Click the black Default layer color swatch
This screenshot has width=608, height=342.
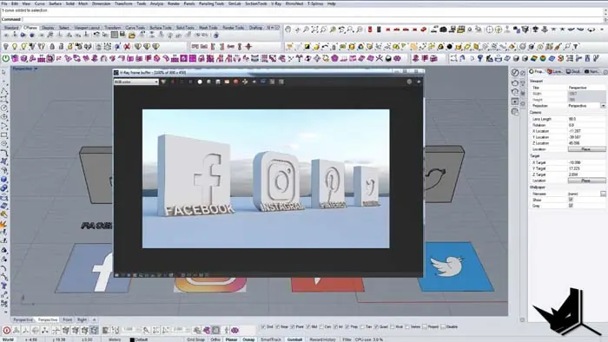[132, 339]
